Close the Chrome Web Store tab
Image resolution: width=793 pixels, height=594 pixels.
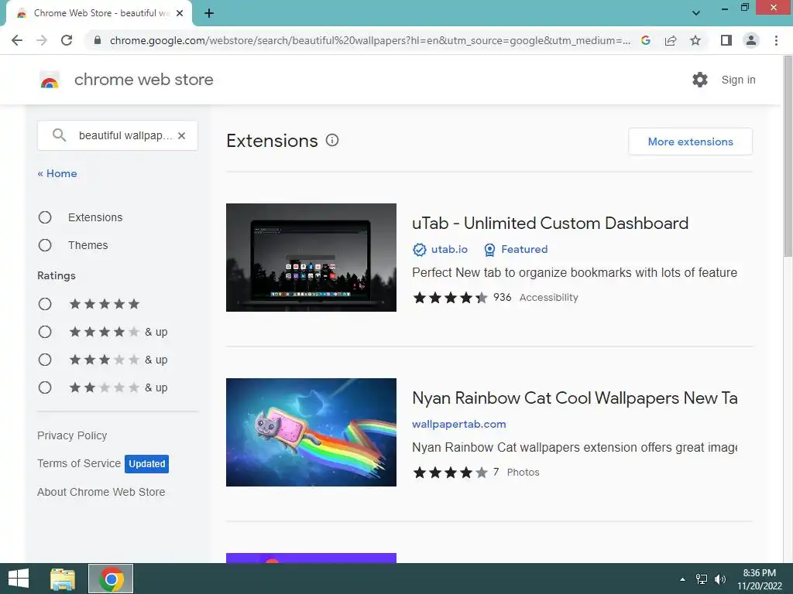(180, 13)
